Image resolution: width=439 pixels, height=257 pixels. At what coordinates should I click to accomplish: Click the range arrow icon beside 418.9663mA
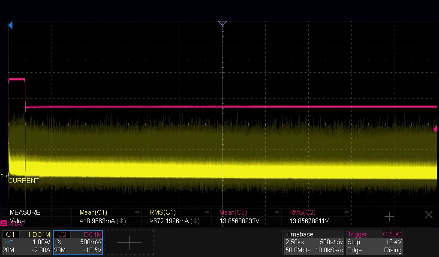[121, 221]
